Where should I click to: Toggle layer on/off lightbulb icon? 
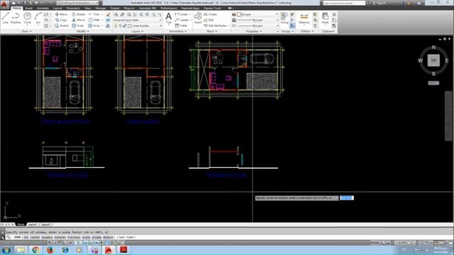[116, 25]
